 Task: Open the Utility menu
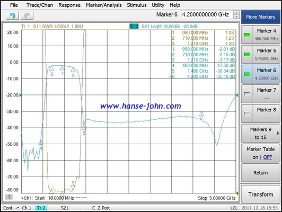pos(158,5)
